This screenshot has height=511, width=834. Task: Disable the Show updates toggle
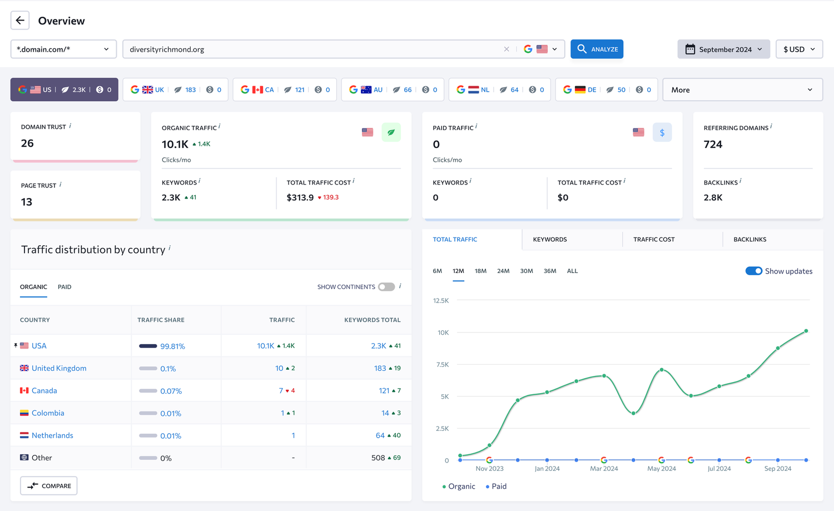point(754,271)
